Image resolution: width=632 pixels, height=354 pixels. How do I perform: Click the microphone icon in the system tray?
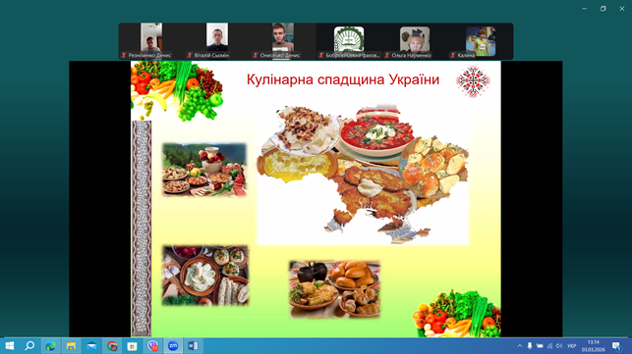(x=530, y=346)
